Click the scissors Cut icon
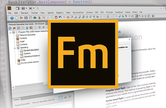The height and width of the screenshot is (108, 166). [48, 17]
